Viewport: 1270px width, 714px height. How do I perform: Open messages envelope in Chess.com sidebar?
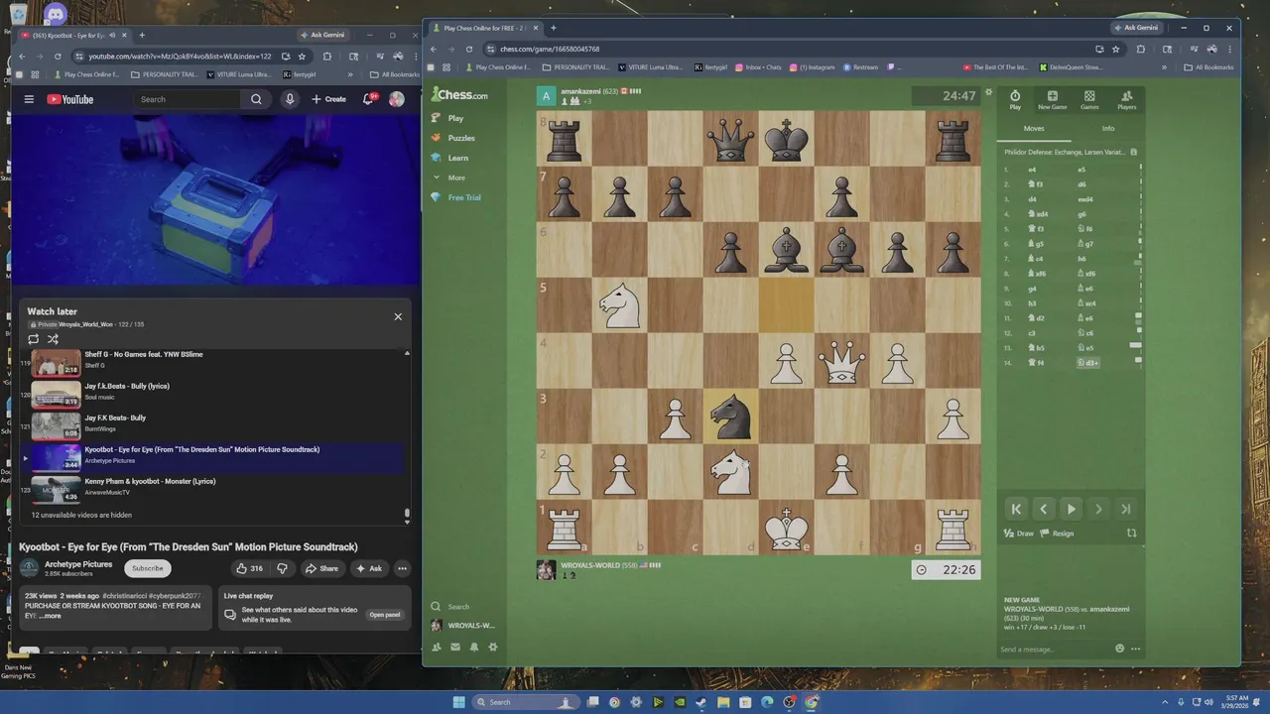tap(455, 648)
